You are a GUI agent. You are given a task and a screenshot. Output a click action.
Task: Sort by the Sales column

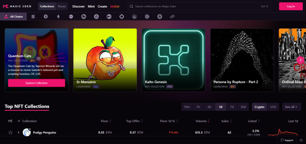(227, 121)
